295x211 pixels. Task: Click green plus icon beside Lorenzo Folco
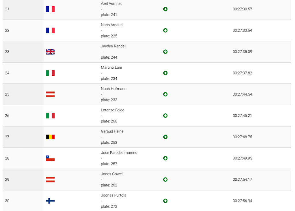165,115
